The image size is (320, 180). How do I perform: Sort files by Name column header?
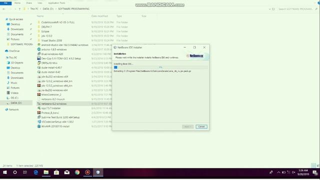(40, 16)
